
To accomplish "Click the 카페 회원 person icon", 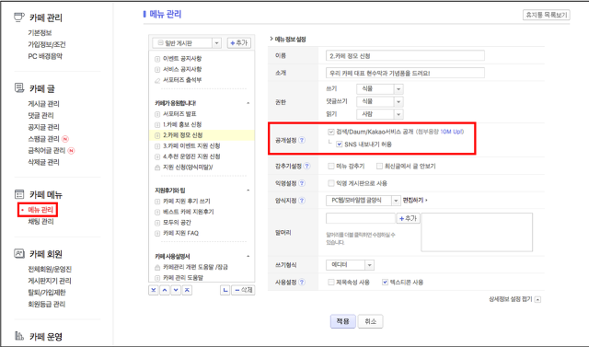I will click(19, 253).
